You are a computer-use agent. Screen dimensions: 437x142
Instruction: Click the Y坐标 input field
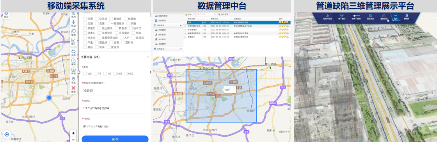(114, 126)
